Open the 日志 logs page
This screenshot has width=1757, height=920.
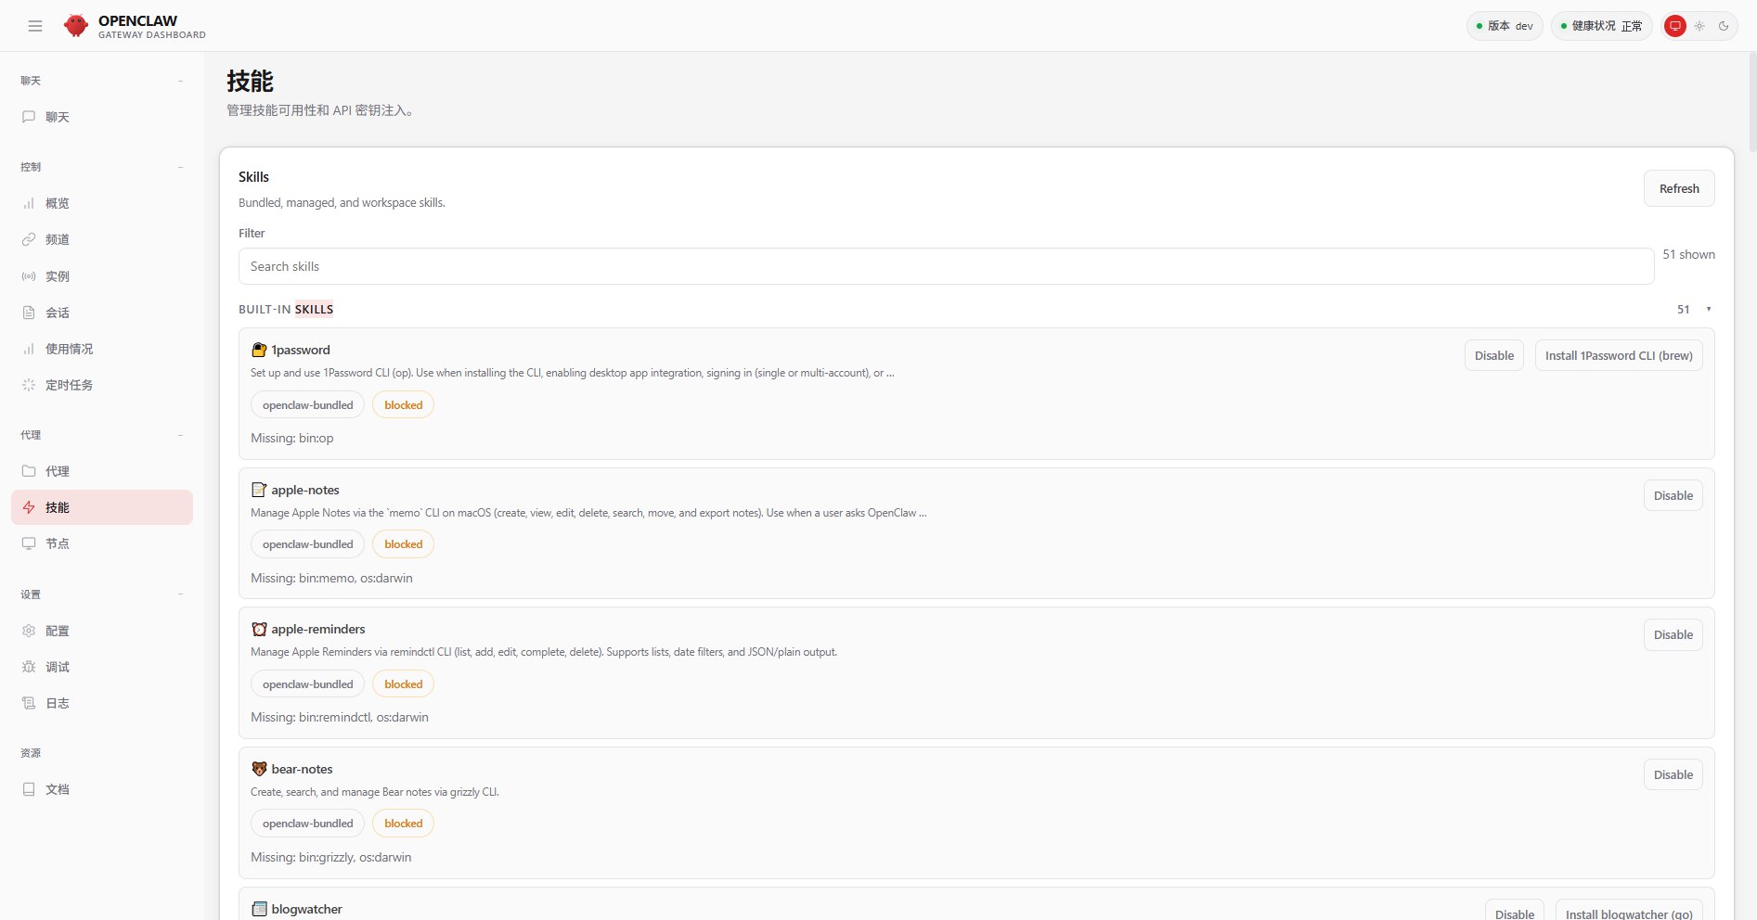[102, 703]
